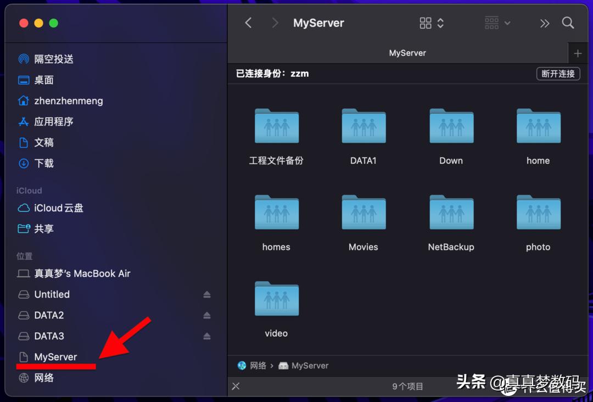
Task: Eject the DATA3 volume
Action: (206, 336)
